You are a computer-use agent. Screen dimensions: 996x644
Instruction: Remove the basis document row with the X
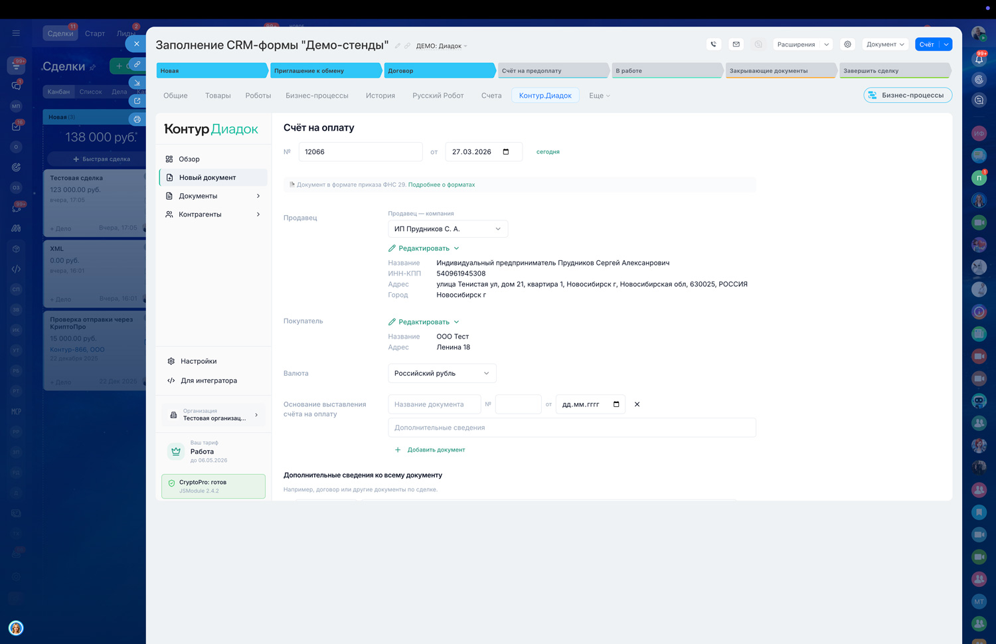coord(637,404)
